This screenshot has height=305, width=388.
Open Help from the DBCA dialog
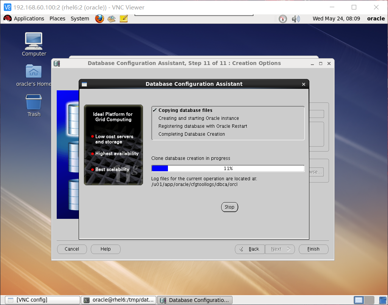point(106,249)
